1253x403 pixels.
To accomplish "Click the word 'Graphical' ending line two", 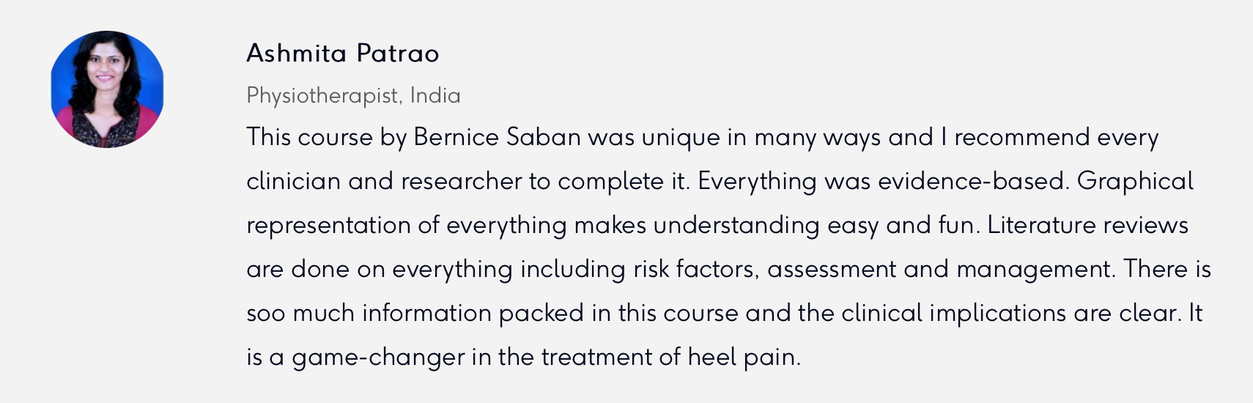I will coord(1135,182).
